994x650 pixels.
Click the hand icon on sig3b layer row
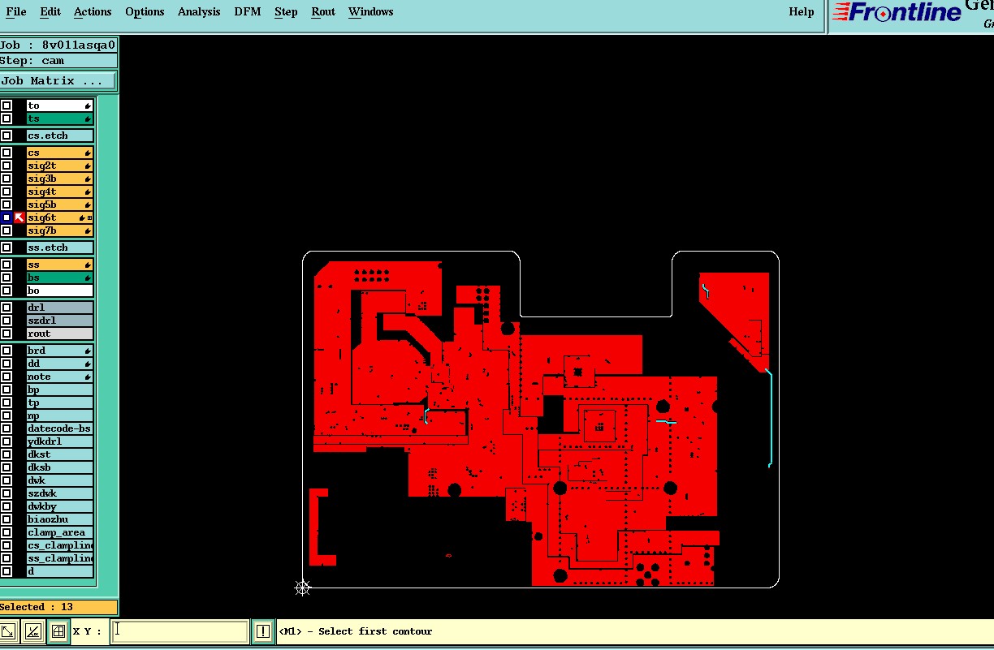click(x=88, y=179)
